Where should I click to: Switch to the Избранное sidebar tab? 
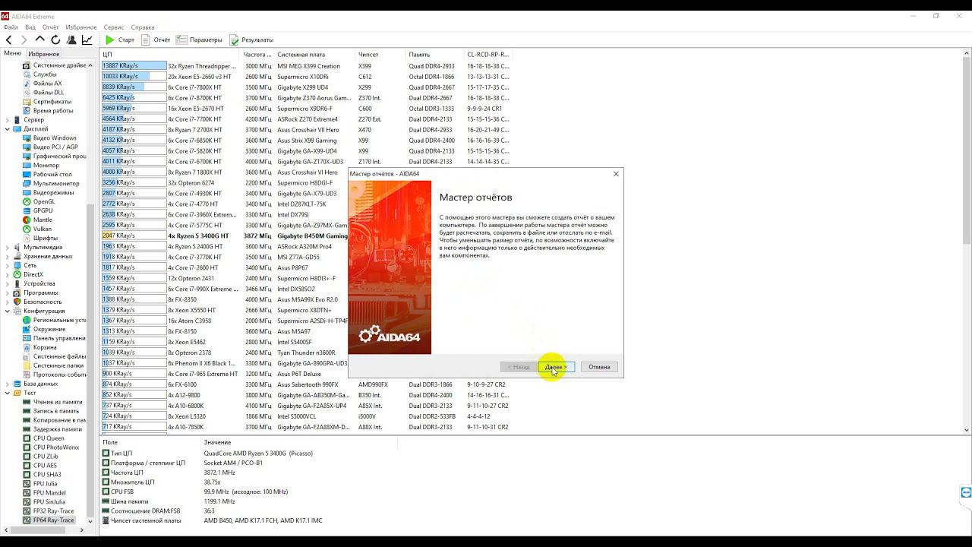pos(43,54)
